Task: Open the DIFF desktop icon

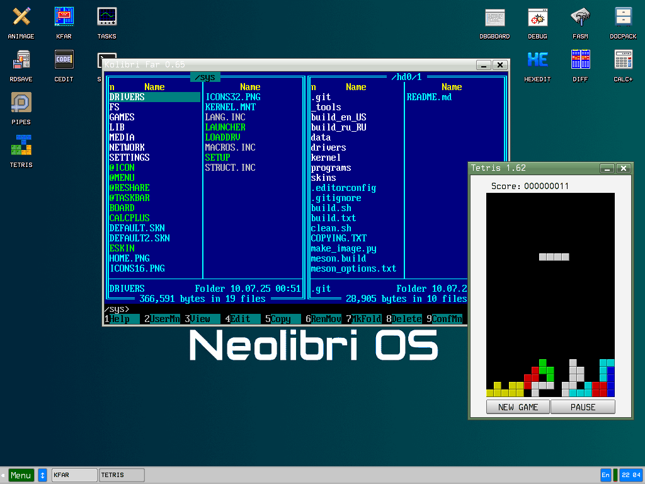Action: (x=580, y=66)
